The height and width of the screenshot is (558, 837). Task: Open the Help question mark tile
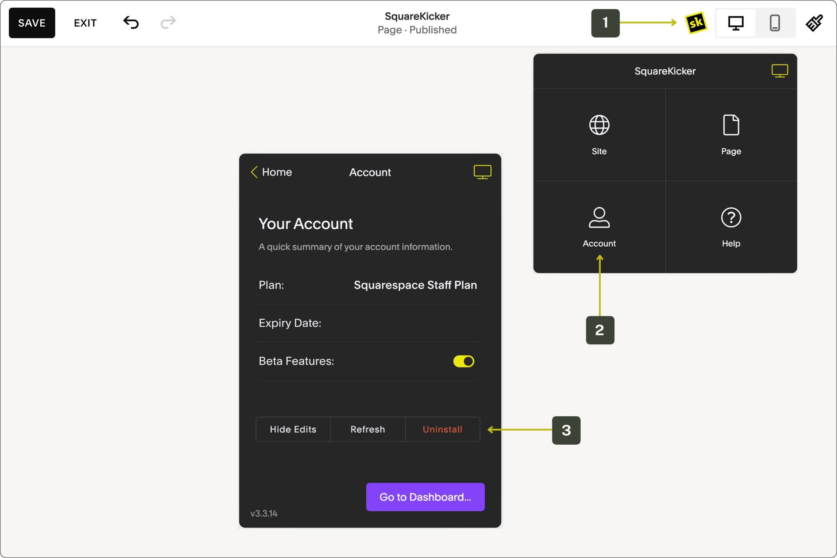731,227
